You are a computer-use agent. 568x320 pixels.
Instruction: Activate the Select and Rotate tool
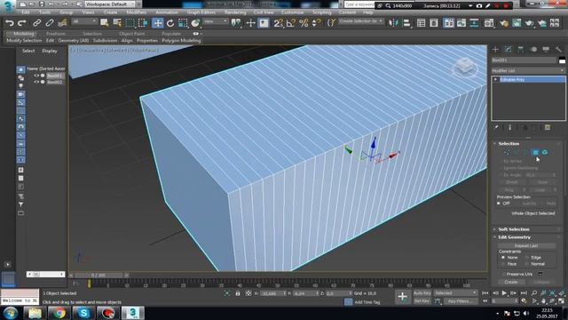click(x=170, y=23)
